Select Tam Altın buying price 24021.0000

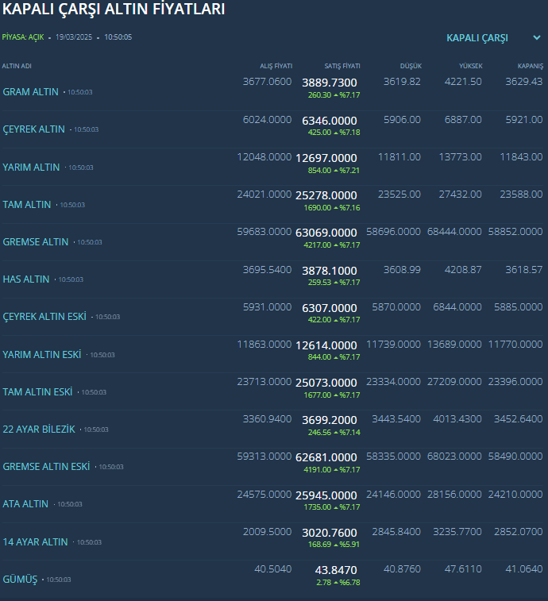tap(264, 195)
